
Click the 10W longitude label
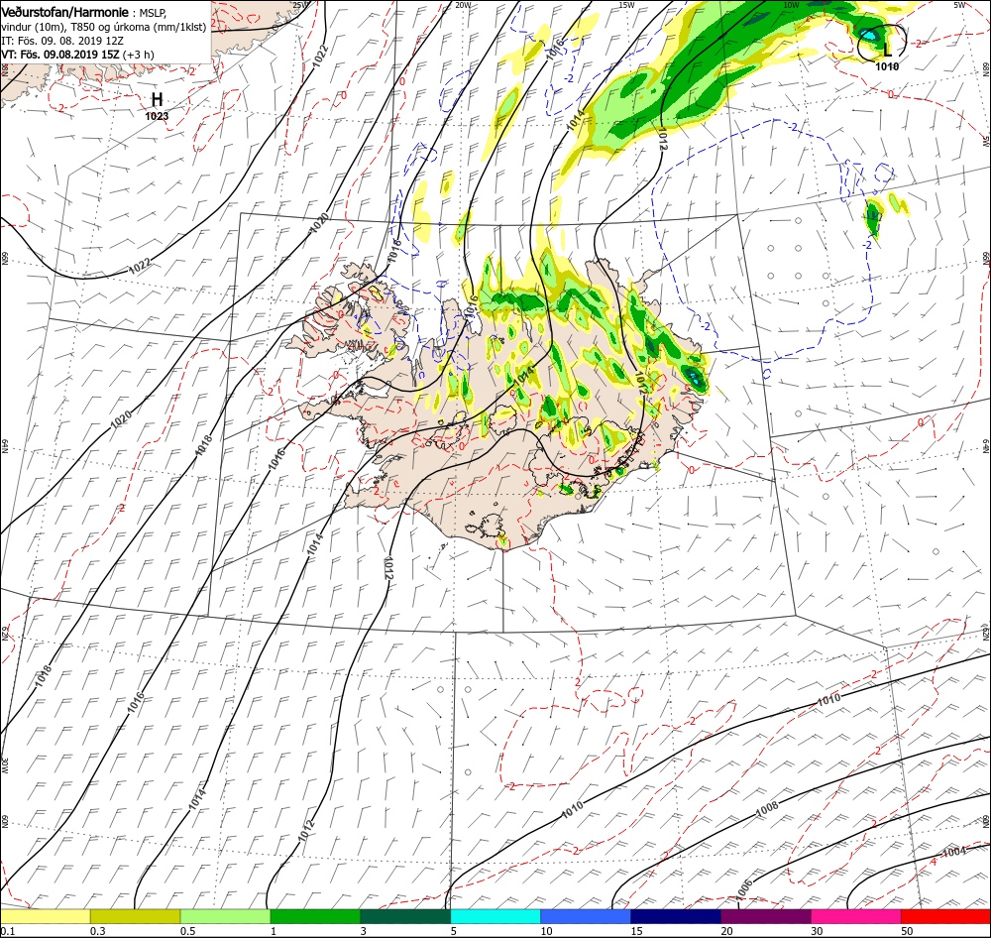pyautogui.click(x=791, y=5)
